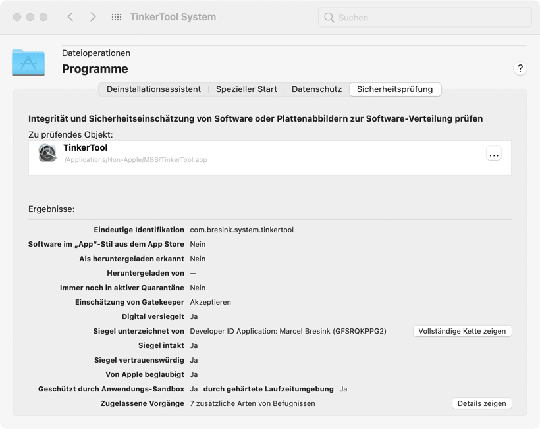Click Details zeigen button
540x429 pixels.
(482, 403)
